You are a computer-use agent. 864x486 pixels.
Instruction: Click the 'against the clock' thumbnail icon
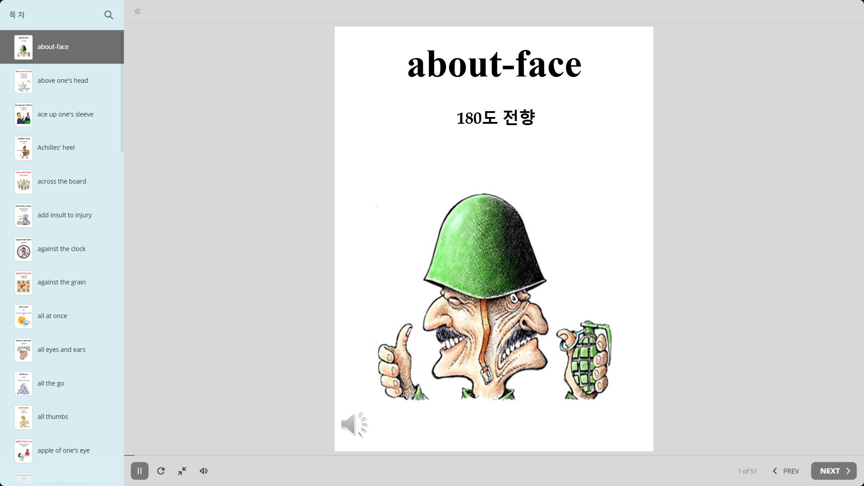click(x=23, y=249)
